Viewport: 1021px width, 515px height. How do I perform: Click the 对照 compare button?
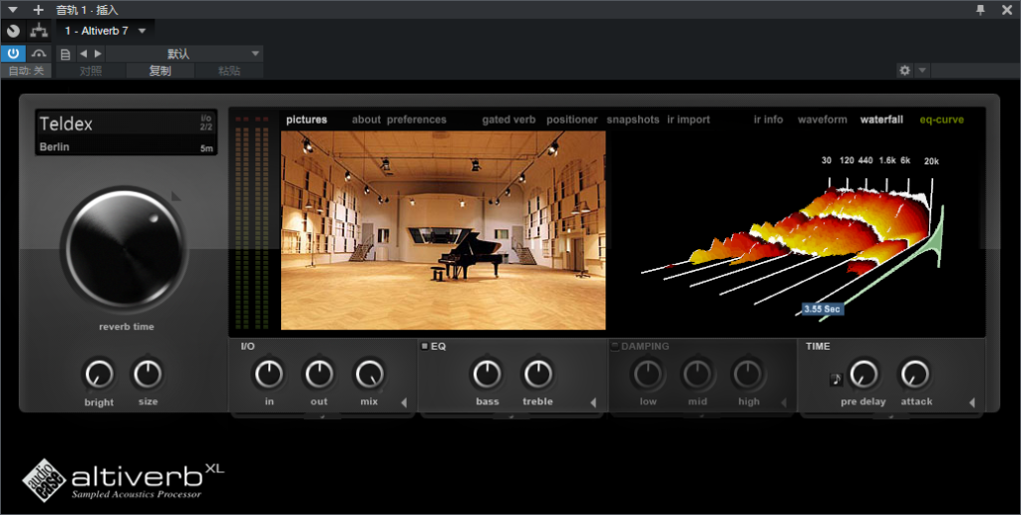click(x=91, y=71)
